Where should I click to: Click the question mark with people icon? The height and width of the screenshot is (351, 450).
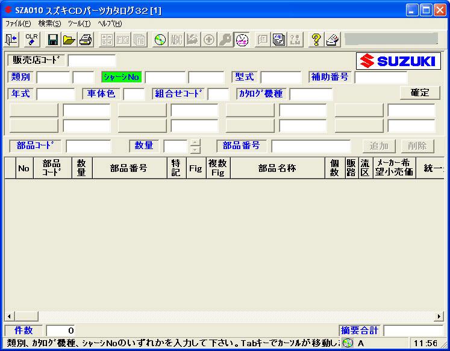(295, 40)
